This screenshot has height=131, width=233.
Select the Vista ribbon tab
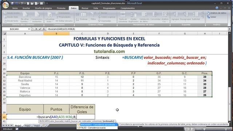tap(95, 8)
